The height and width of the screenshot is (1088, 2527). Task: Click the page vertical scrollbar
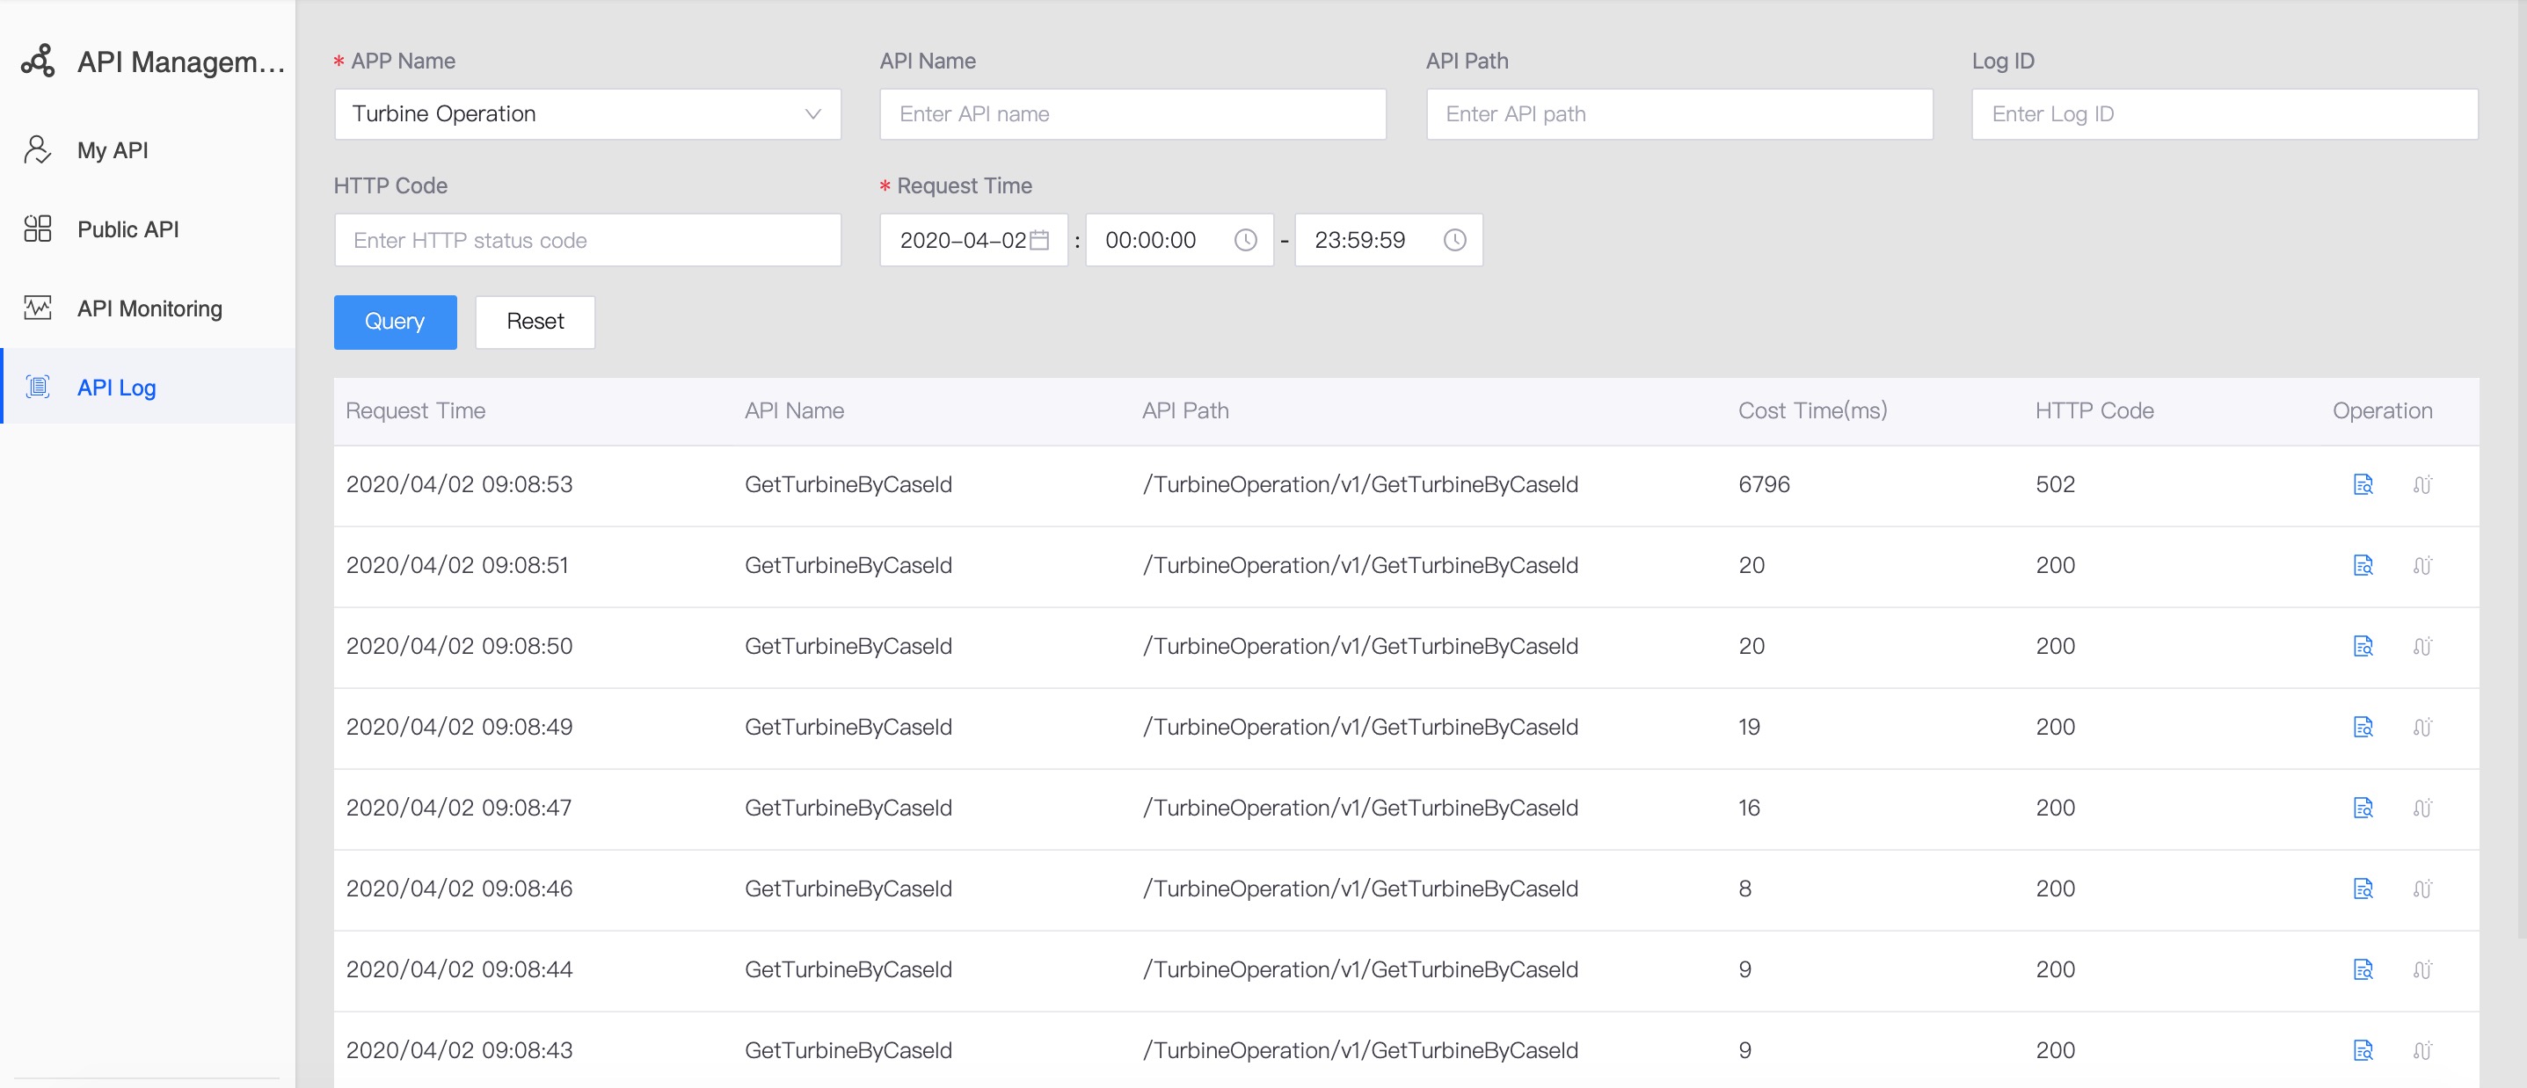point(2521,470)
